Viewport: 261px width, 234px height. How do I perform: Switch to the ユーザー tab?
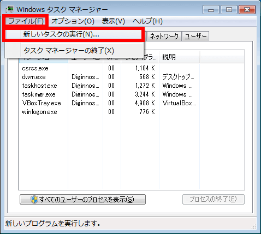point(195,37)
